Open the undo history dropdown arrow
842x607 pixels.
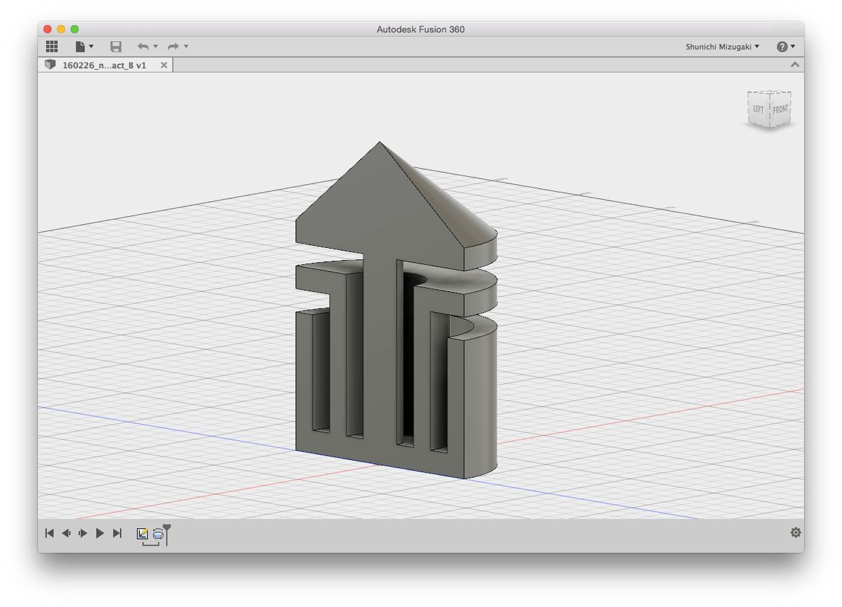155,47
